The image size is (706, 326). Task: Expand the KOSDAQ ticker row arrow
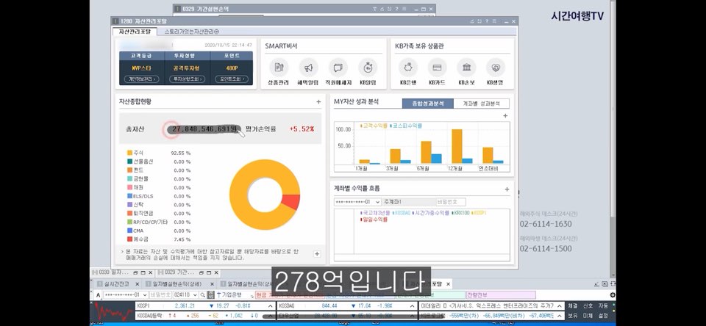pyautogui.click(x=413, y=305)
